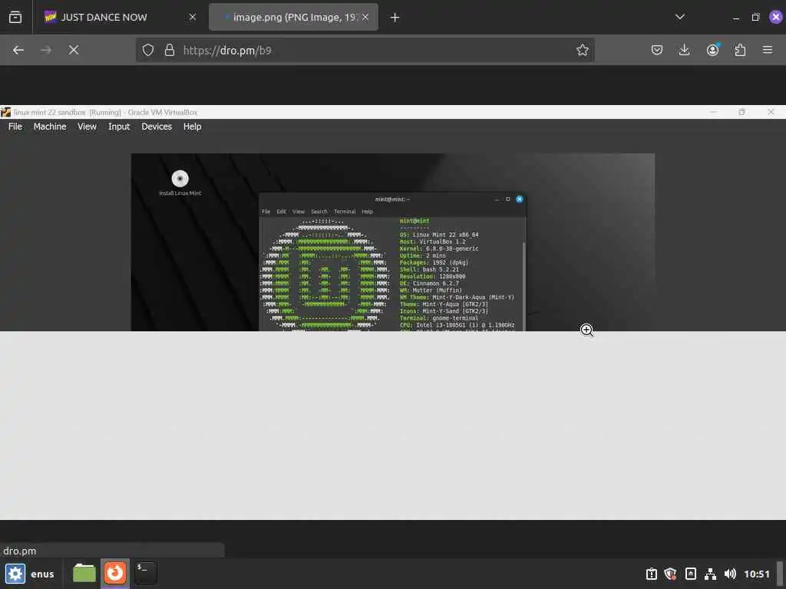
Task: Click the enus keyboard layout indicator
Action: point(43,574)
